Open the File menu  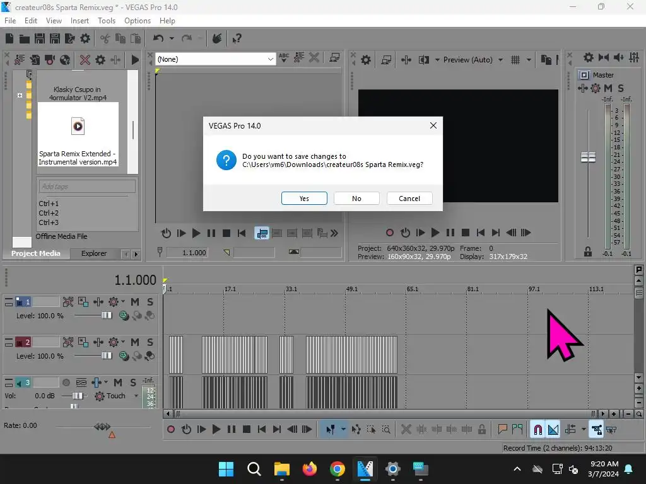click(10, 21)
